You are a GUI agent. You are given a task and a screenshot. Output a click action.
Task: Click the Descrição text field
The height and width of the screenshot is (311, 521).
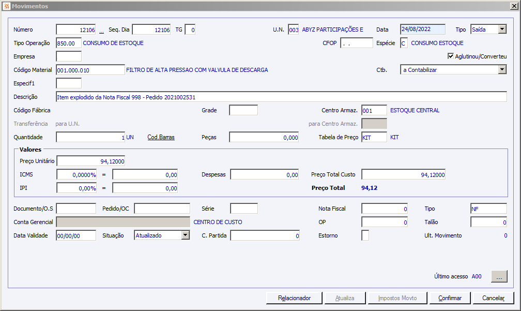tap(281, 97)
